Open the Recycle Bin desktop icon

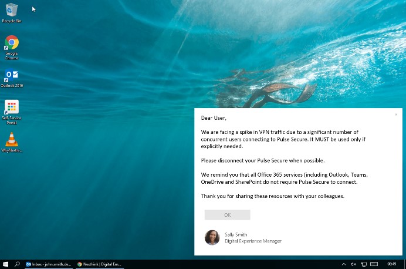[11, 10]
